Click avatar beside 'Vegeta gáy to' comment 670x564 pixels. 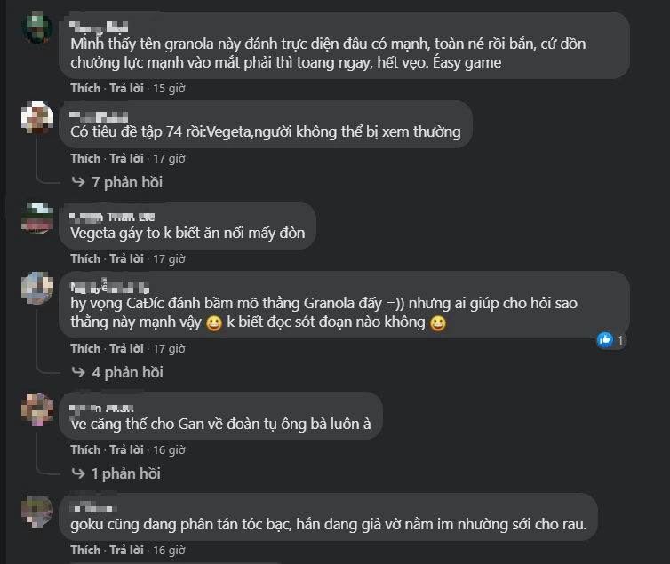tap(37, 218)
